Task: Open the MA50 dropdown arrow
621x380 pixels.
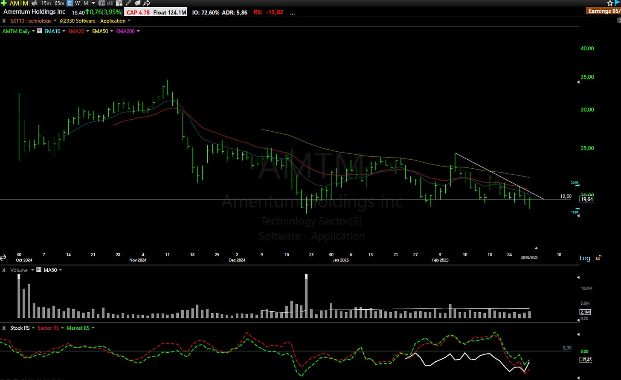Action: pos(60,270)
